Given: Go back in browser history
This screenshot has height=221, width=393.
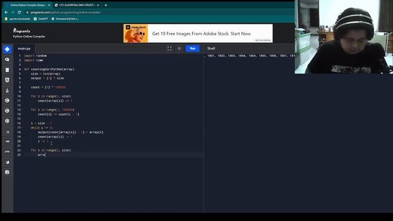Looking at the screenshot, I should click(6, 12).
